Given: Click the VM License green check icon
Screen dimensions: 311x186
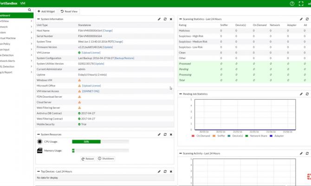Looking at the screenshot, I should coord(79,53).
